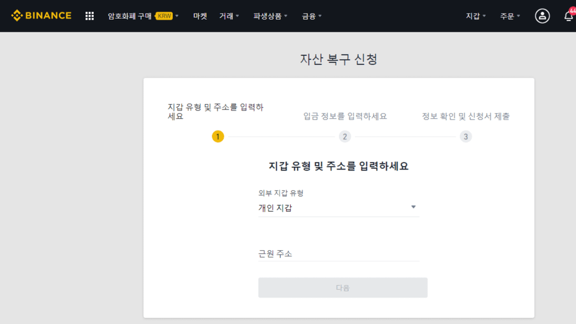Select the 개인 지갑 wallet type field
Viewport: 576px width, 324px height.
click(332, 208)
